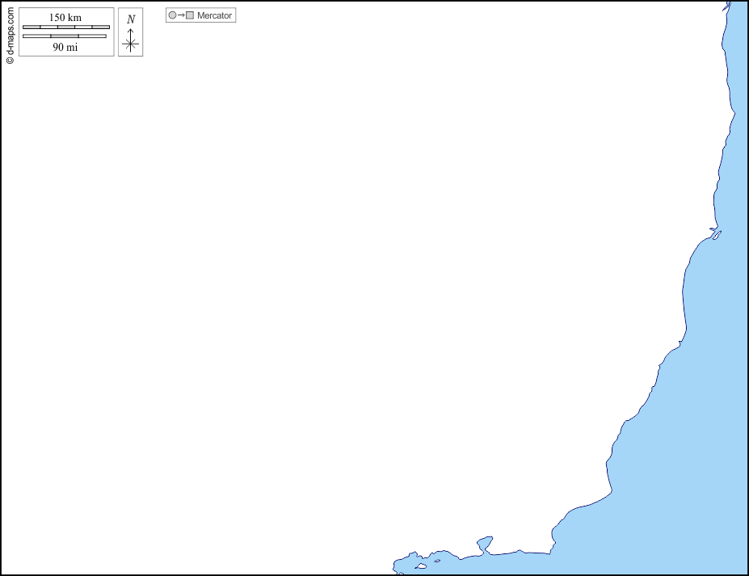Click the italic N north label
The width and height of the screenshot is (749, 576).
(x=131, y=19)
